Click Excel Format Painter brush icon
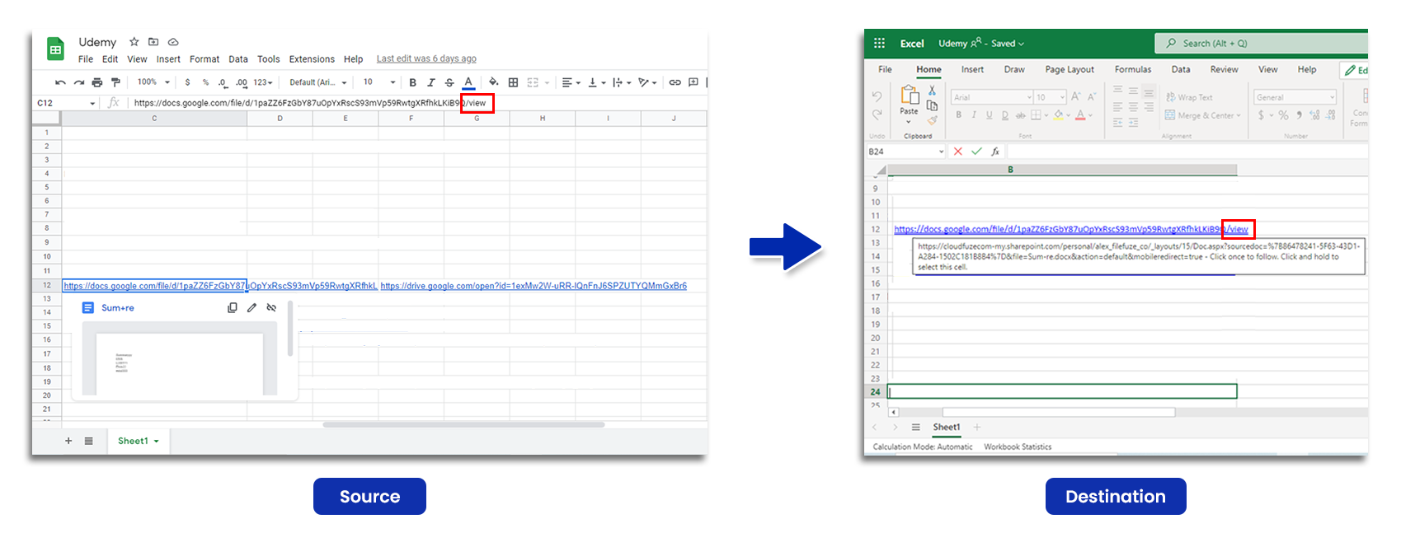Image resolution: width=1401 pixels, height=533 pixels. (932, 120)
